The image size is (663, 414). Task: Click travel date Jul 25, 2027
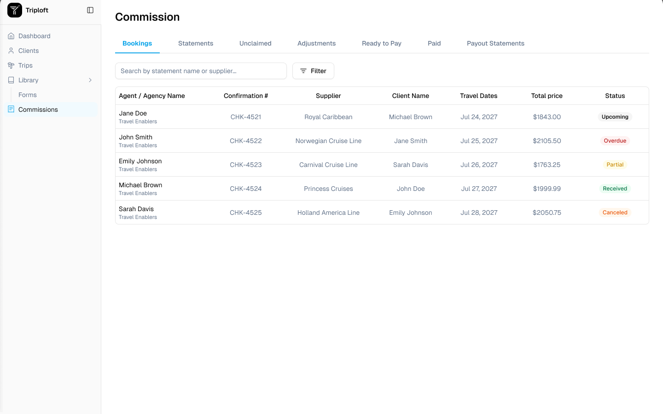[x=479, y=141]
